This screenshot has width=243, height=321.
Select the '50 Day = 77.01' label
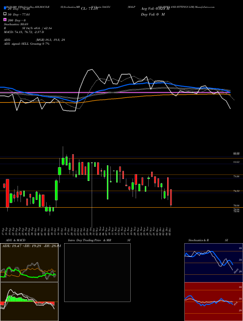click(x=19, y=15)
